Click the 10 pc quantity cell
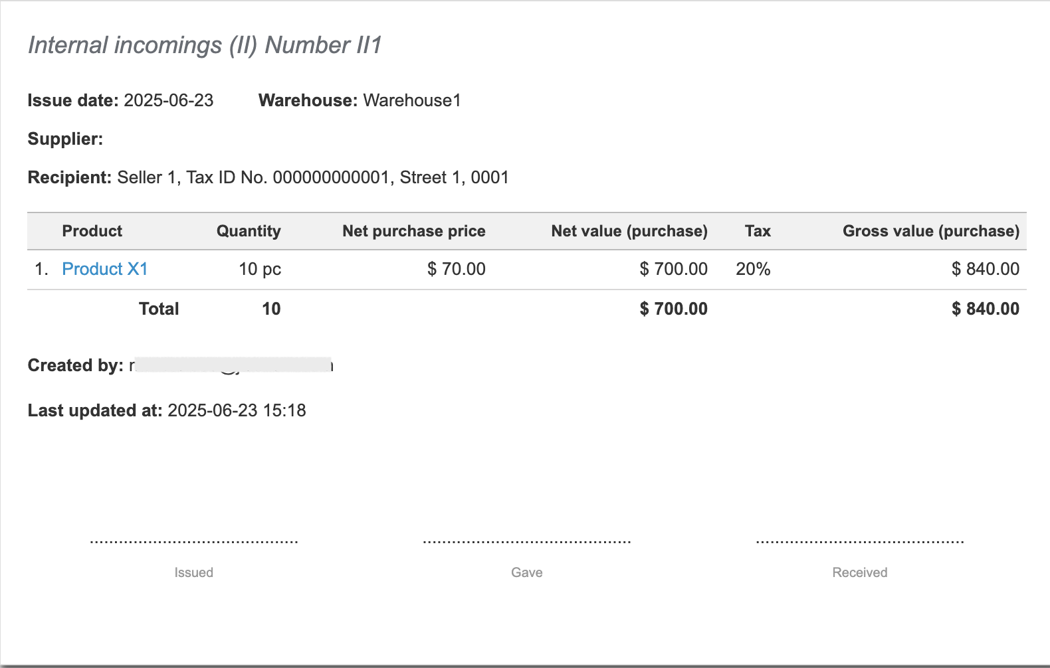The width and height of the screenshot is (1050, 668). pos(259,269)
